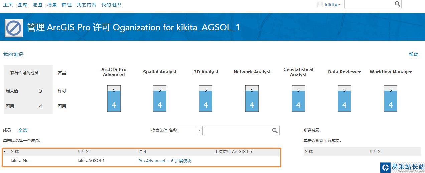
Task: Open the 地图 menu item
Action: (37, 5)
